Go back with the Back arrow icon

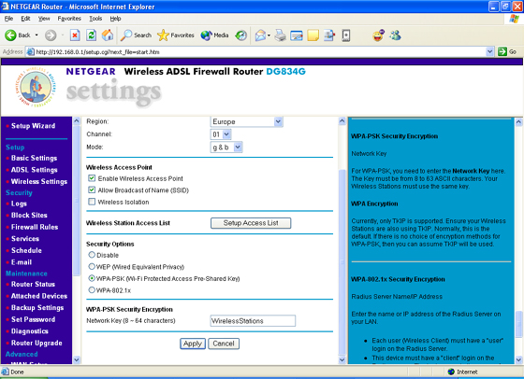tap(10, 35)
